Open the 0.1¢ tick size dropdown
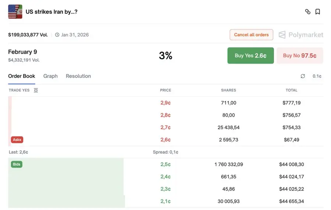This screenshot has width=331, height=210. point(317,76)
